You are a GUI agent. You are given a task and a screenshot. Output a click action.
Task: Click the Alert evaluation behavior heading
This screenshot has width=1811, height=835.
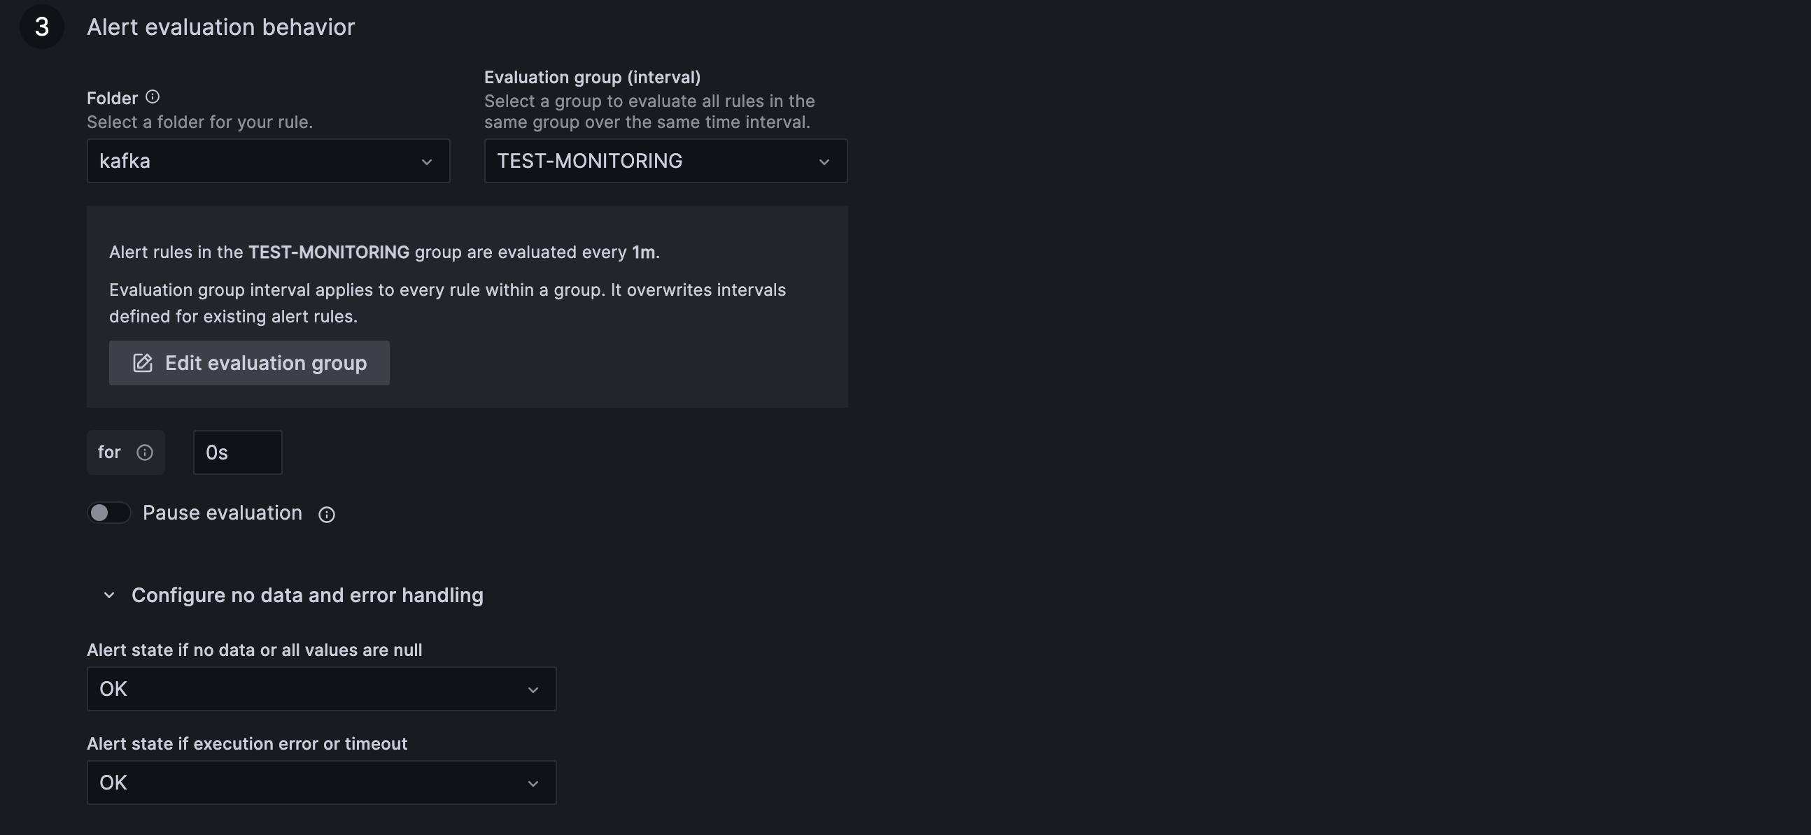click(x=220, y=27)
